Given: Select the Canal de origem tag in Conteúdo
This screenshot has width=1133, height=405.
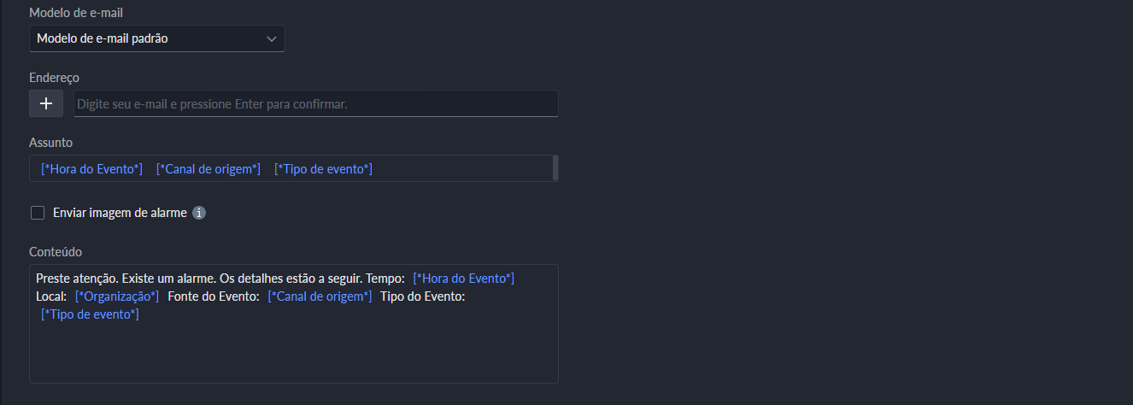Looking at the screenshot, I should (x=320, y=296).
